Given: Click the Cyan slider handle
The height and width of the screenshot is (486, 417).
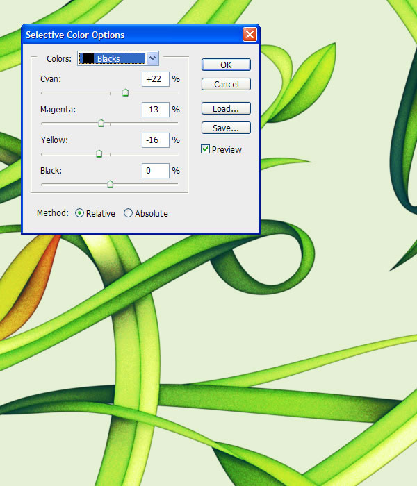Looking at the screenshot, I should [125, 92].
